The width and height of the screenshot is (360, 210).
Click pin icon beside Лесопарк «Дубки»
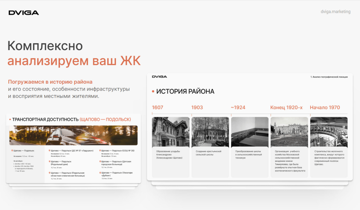pyautogui.click(x=100, y=173)
